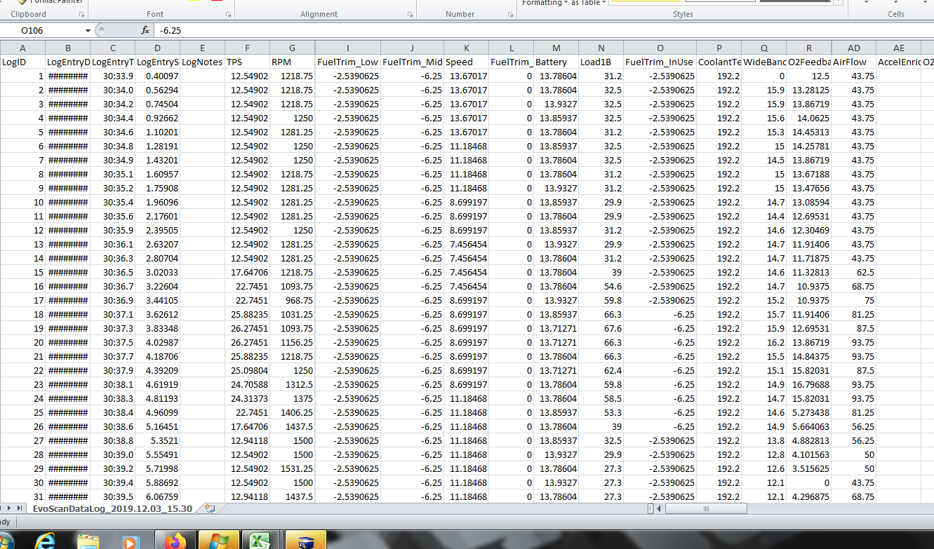Open the Number group dialog launcher
The width and height of the screenshot is (934, 549).
509,14
